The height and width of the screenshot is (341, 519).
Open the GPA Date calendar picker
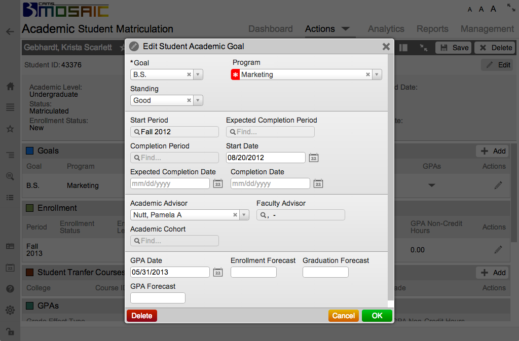point(218,273)
